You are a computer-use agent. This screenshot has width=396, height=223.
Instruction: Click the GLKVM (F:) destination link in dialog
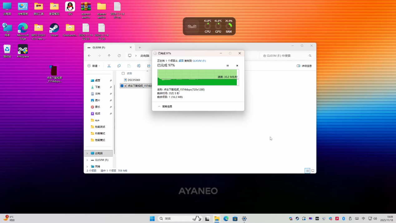(199, 61)
